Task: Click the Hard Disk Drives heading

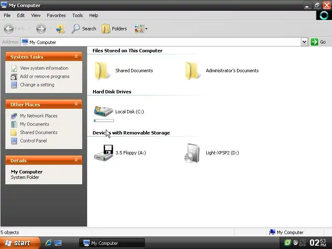Action: click(112, 92)
